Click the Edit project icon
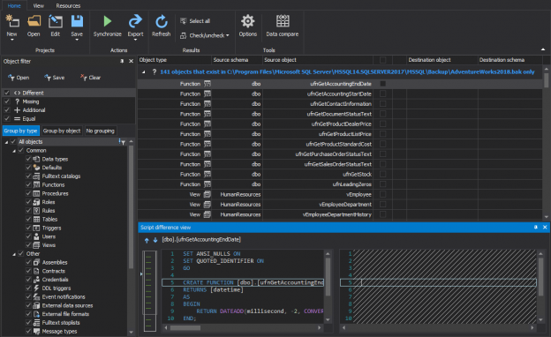551x337 pixels. (x=55, y=21)
